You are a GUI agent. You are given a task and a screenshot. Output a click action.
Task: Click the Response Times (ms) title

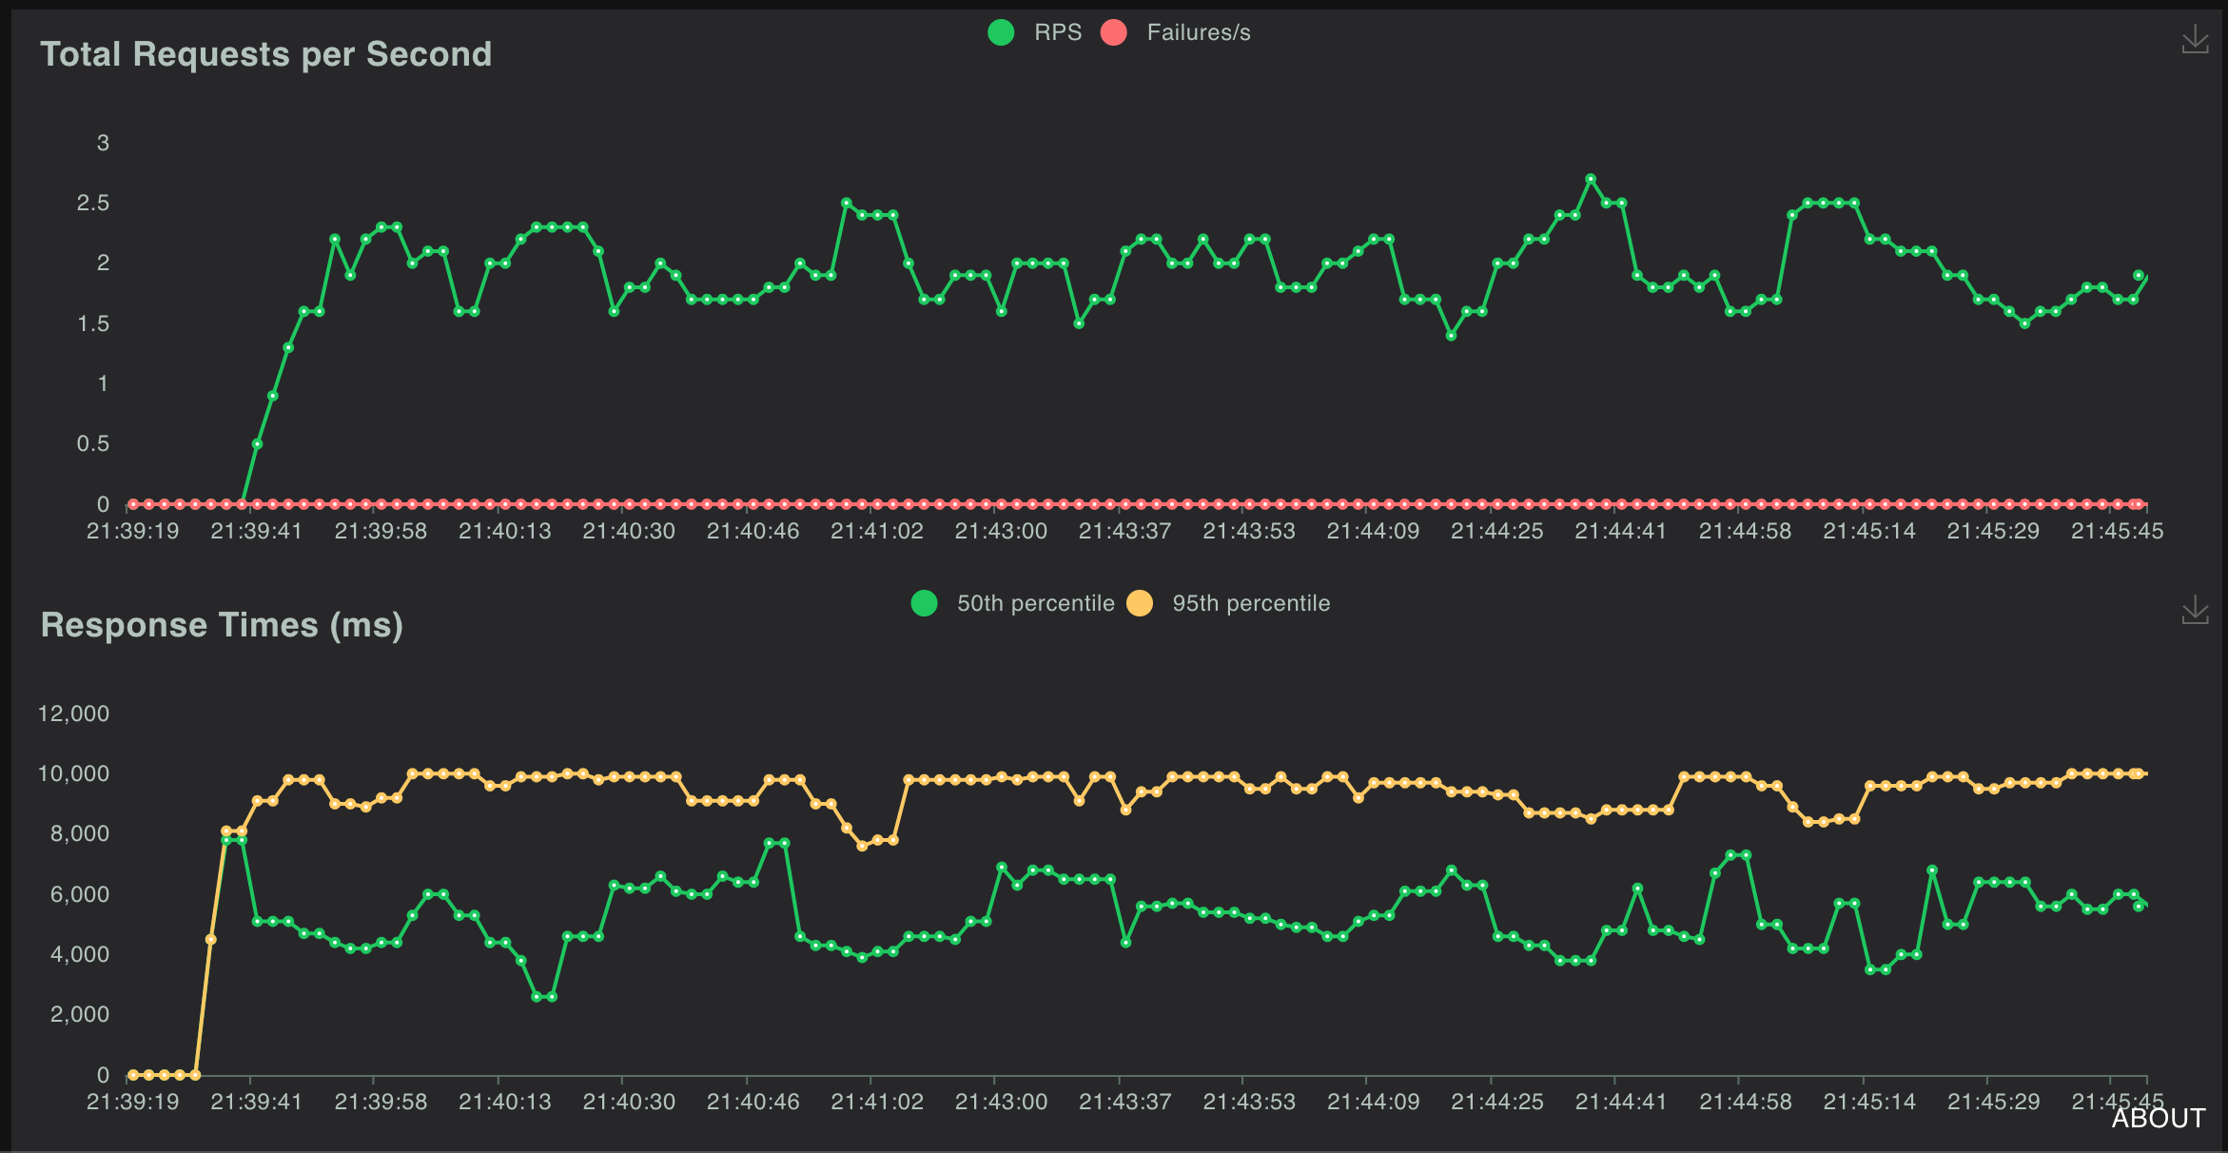[222, 625]
